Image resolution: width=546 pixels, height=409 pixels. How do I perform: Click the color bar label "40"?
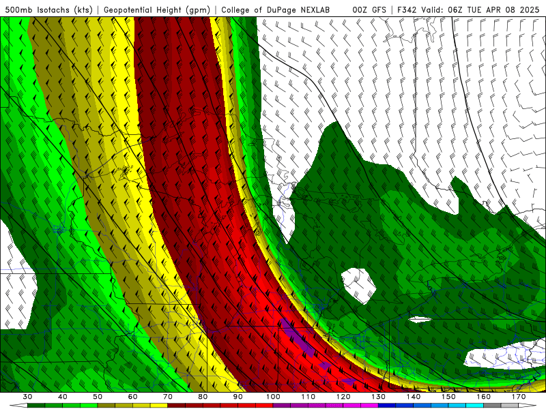[x=63, y=397]
